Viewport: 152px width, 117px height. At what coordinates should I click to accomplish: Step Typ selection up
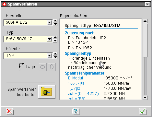pos(55,37)
